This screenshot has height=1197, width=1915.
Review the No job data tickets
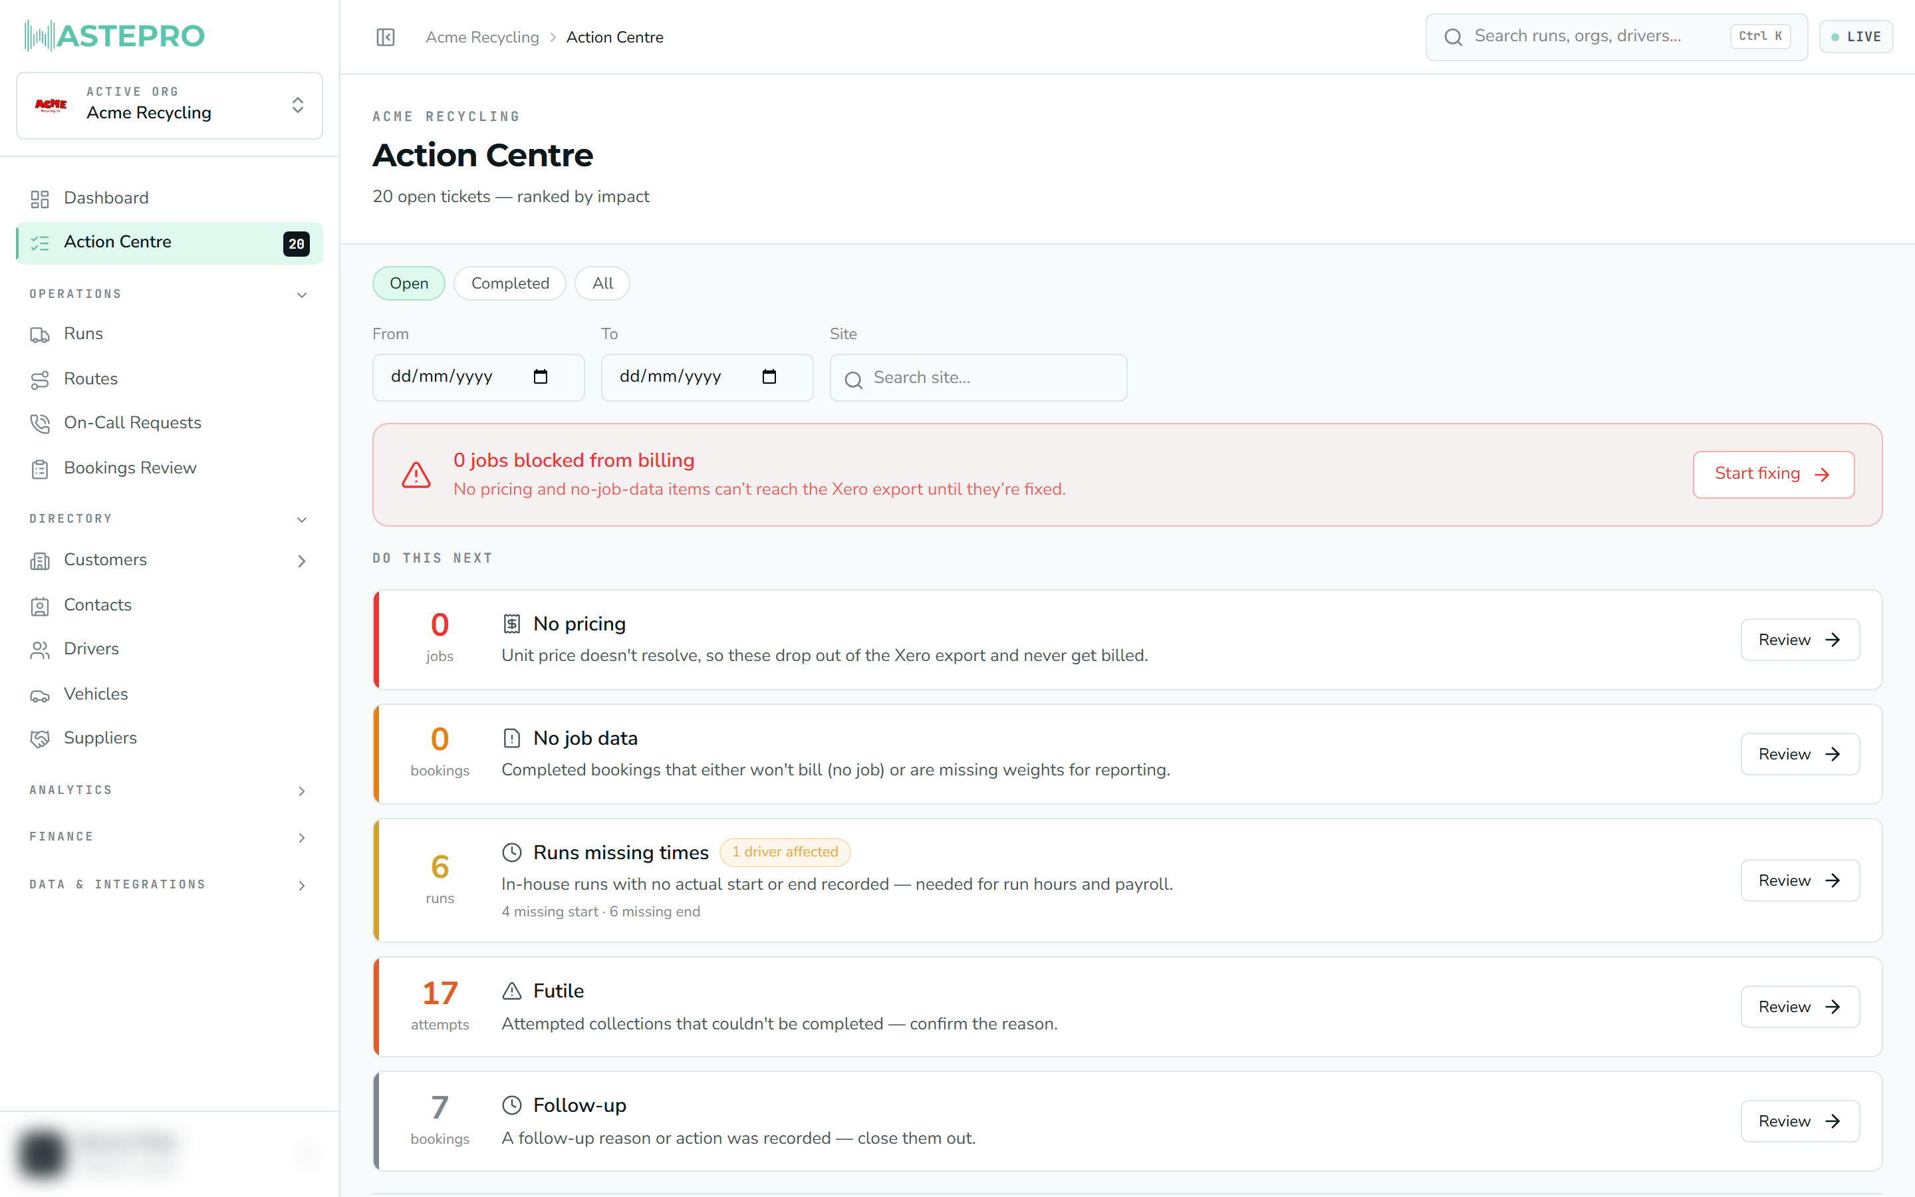pos(1799,753)
